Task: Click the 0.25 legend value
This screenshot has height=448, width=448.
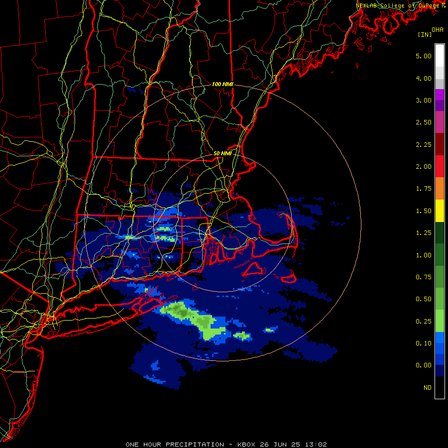Action: tap(424, 322)
